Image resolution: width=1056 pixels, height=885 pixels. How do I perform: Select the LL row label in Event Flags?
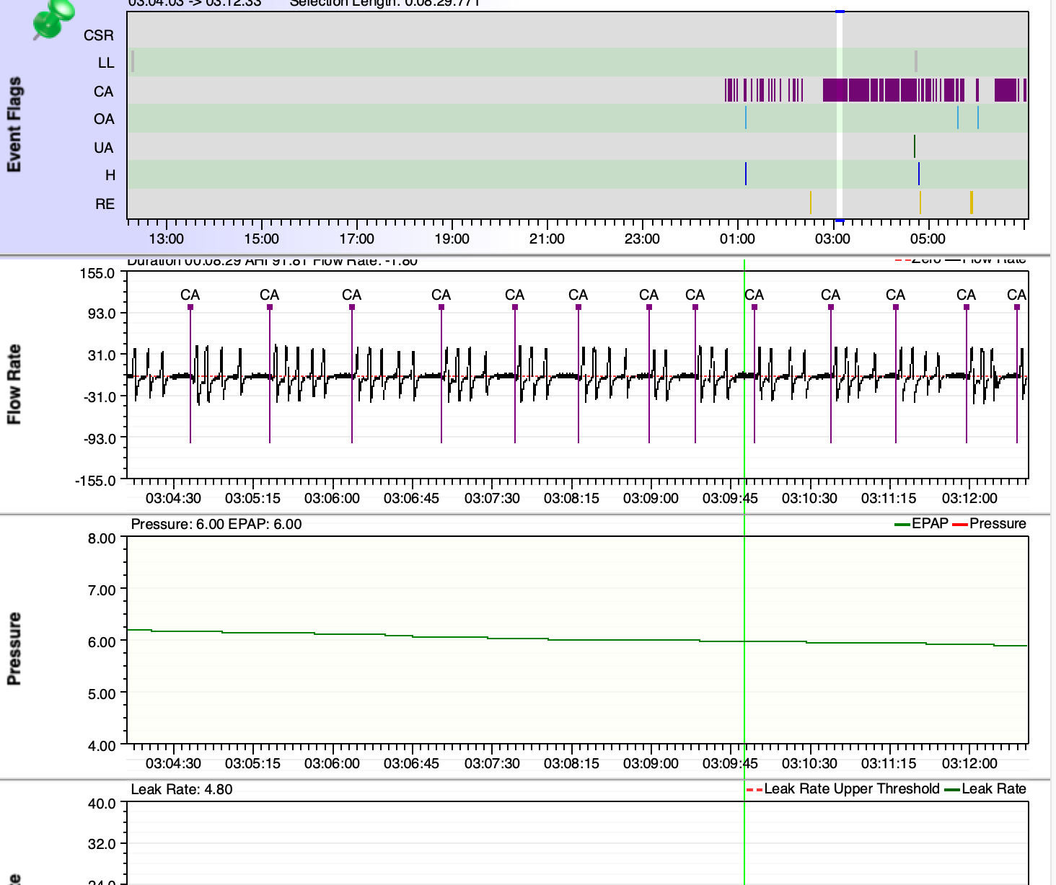click(106, 63)
